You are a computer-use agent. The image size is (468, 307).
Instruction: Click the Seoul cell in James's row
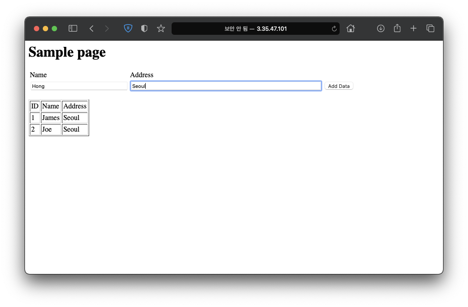[75, 118]
